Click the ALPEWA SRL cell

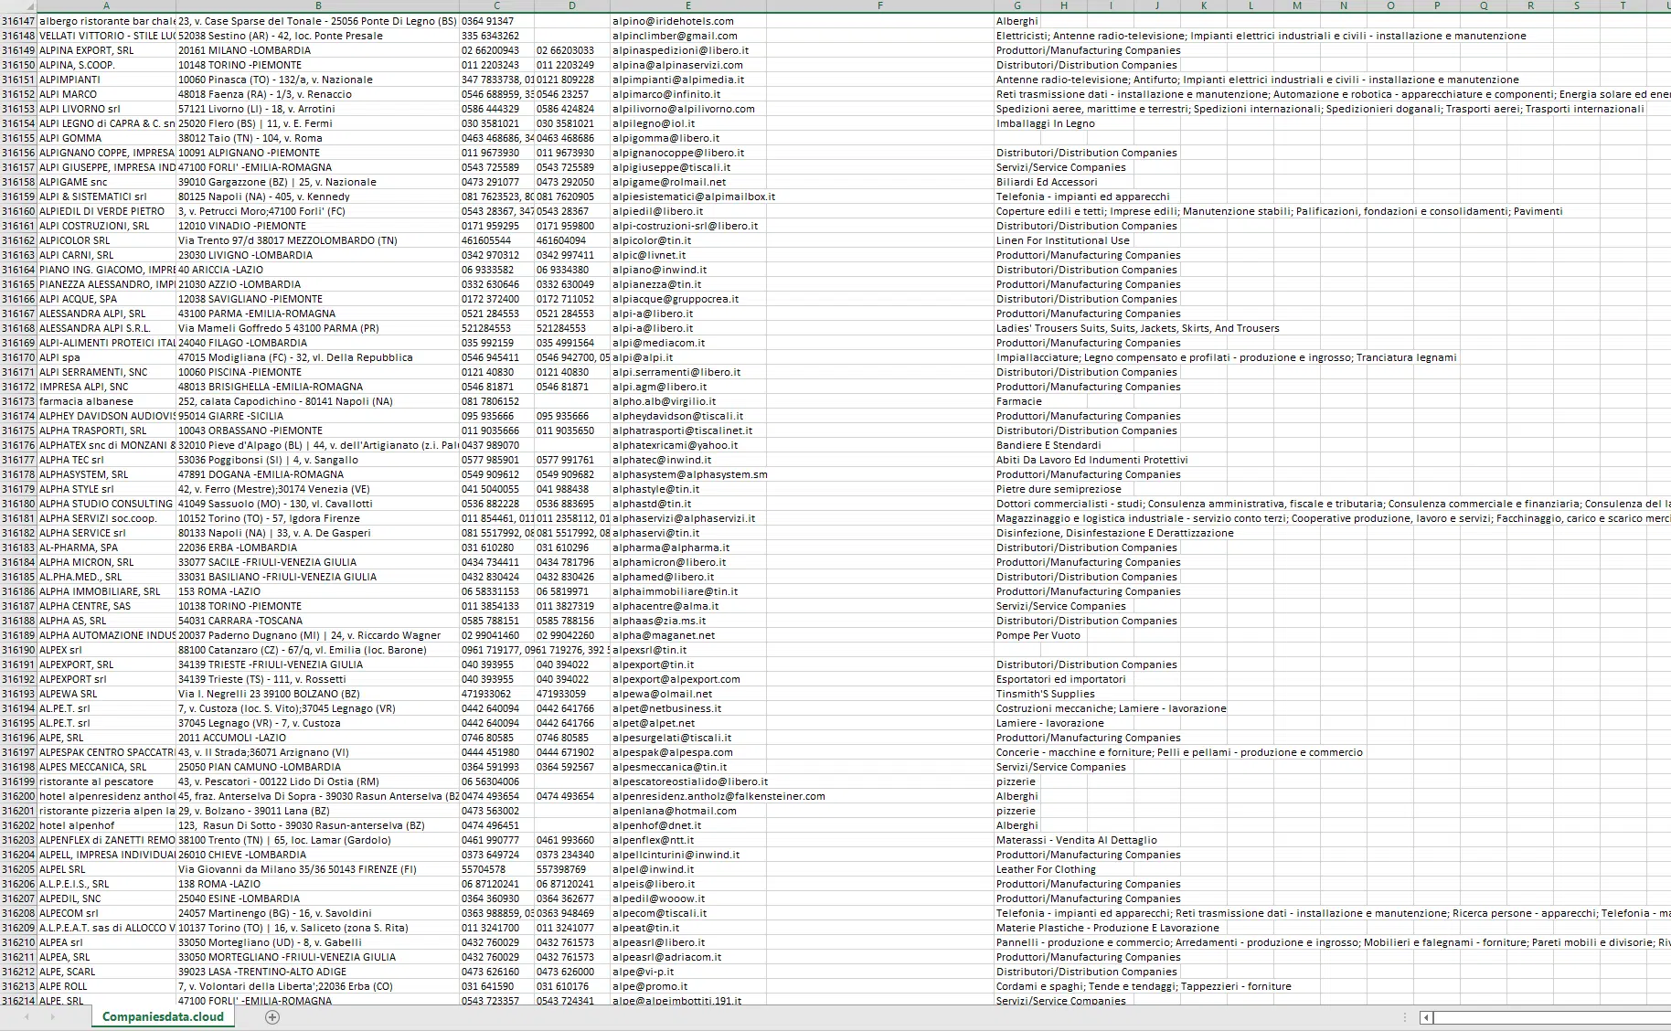coord(106,694)
